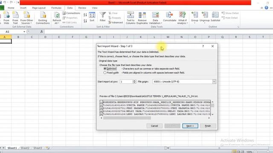Expand the Name Box dropdown arrow
This screenshot has width=273, height=153.
point(24,32)
